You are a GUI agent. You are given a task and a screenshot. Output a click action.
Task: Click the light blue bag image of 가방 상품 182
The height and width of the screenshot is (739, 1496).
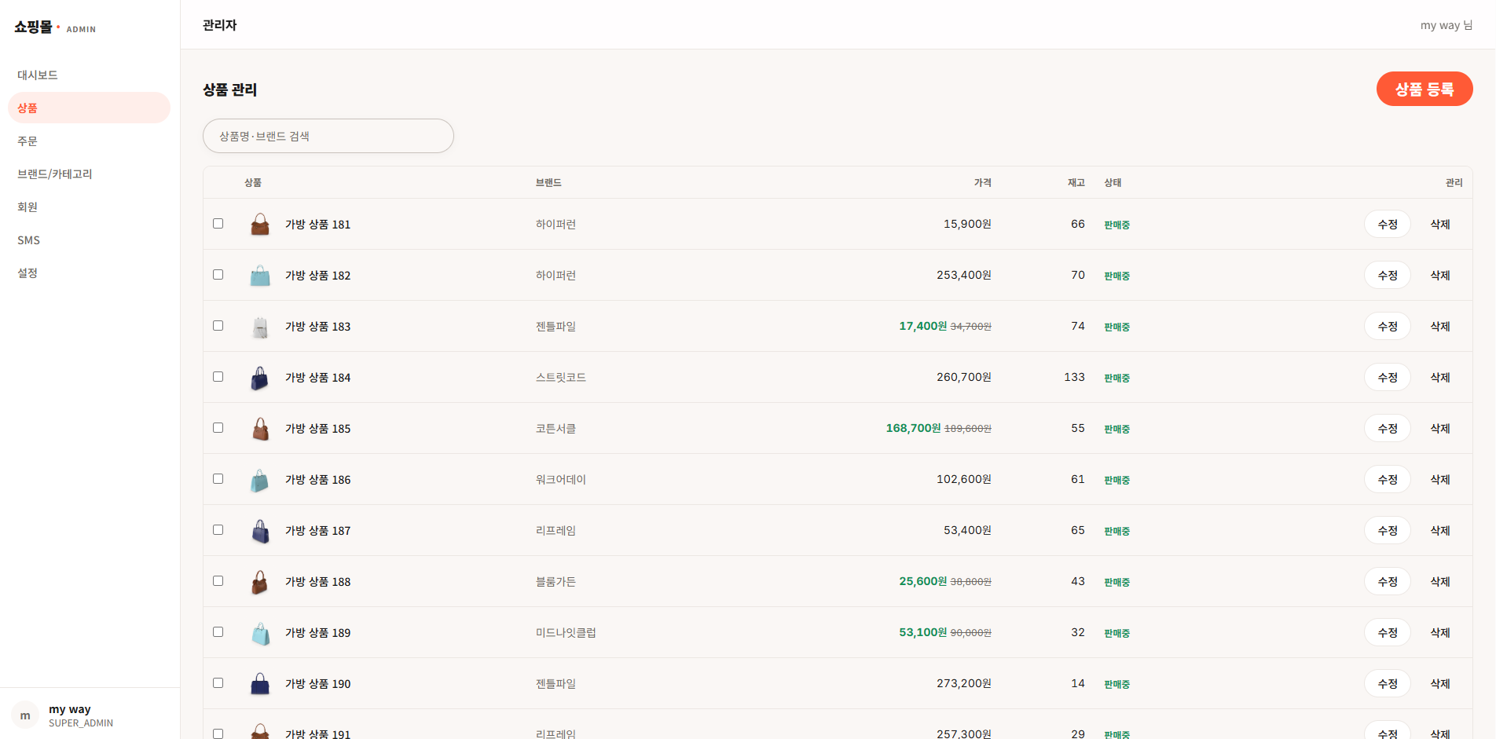[260, 276]
